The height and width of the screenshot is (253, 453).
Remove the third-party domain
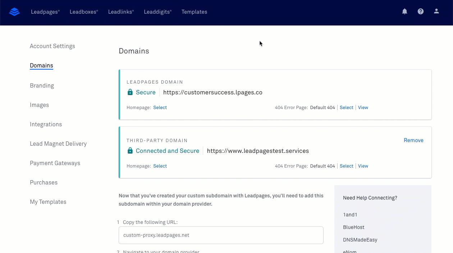tap(413, 140)
